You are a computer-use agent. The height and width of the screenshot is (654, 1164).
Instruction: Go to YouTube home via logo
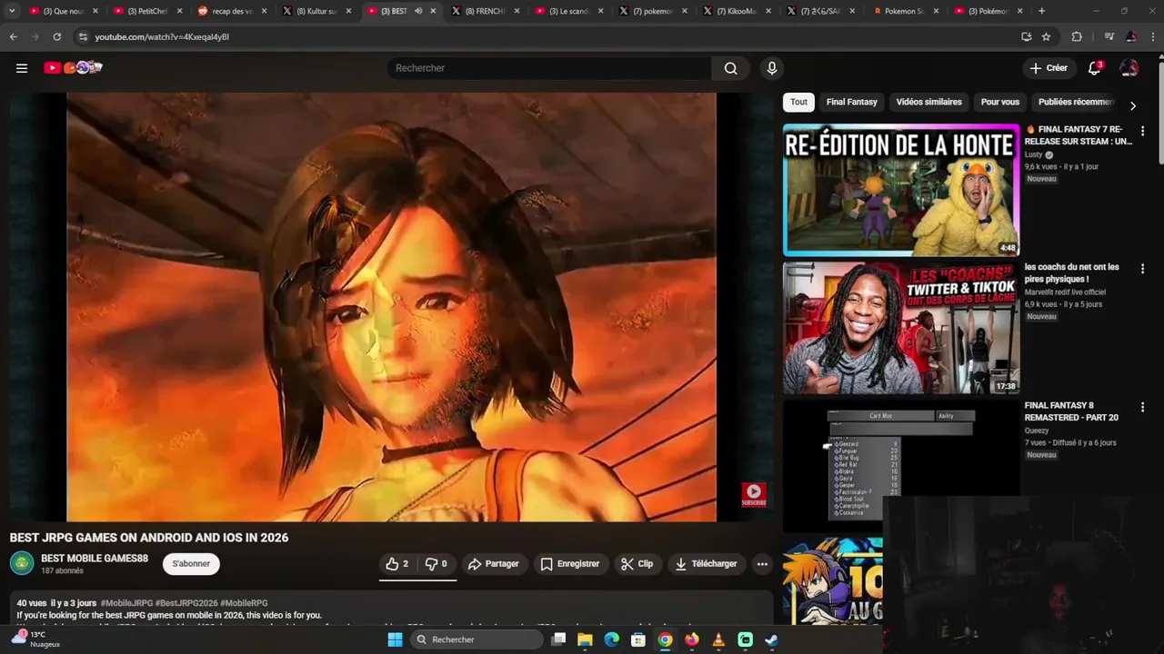click(73, 68)
